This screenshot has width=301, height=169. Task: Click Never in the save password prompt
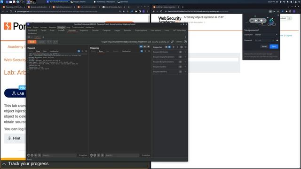pyautogui.click(x=264, y=46)
